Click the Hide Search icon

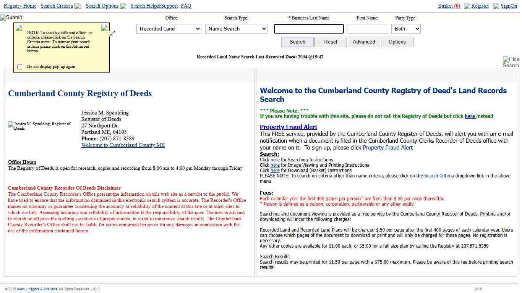click(x=511, y=62)
